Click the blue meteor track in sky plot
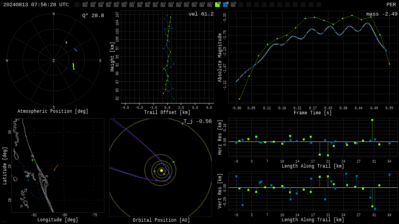This screenshot has width=399, height=224. (76, 50)
